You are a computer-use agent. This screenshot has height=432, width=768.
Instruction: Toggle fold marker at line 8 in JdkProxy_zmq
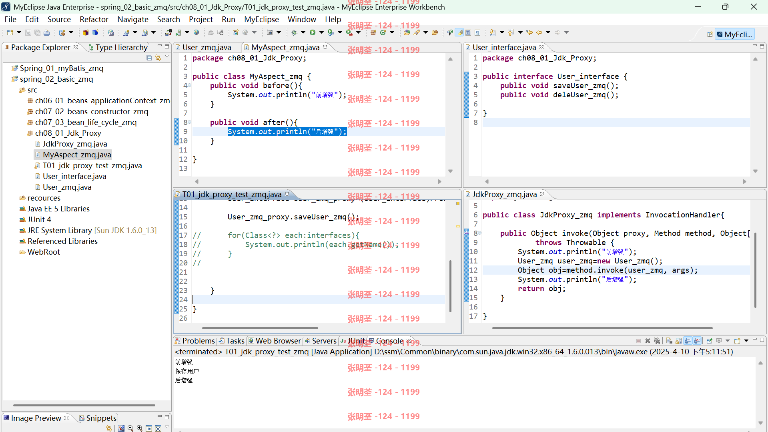(479, 233)
